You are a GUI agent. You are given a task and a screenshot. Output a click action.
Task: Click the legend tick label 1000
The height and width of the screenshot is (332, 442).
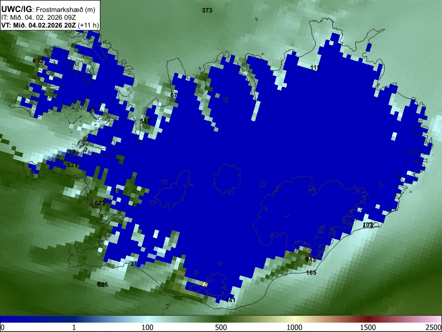pos(294,327)
